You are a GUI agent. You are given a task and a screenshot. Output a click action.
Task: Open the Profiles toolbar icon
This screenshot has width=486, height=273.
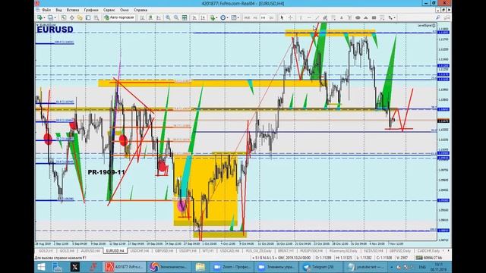[x=51, y=17]
